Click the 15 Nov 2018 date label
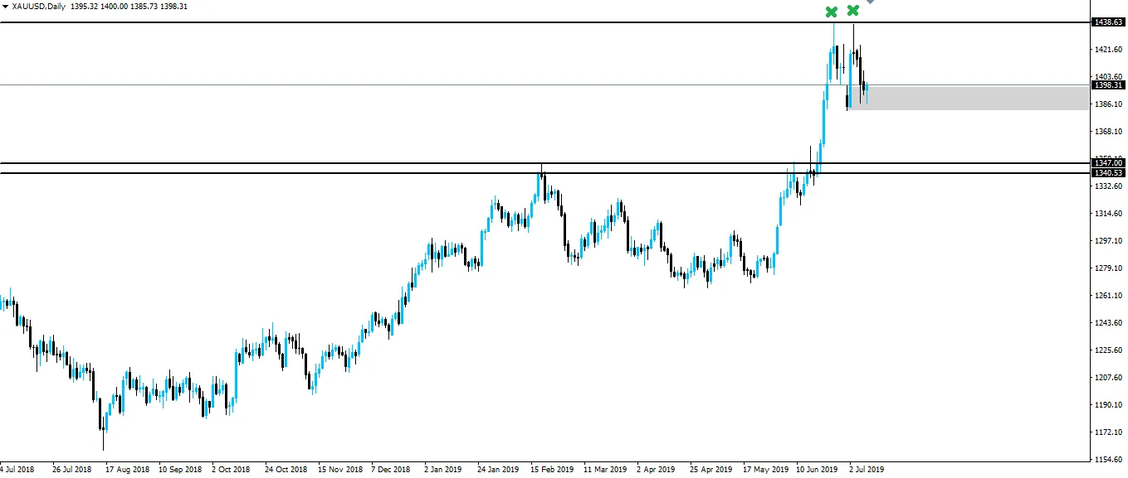 click(x=340, y=469)
